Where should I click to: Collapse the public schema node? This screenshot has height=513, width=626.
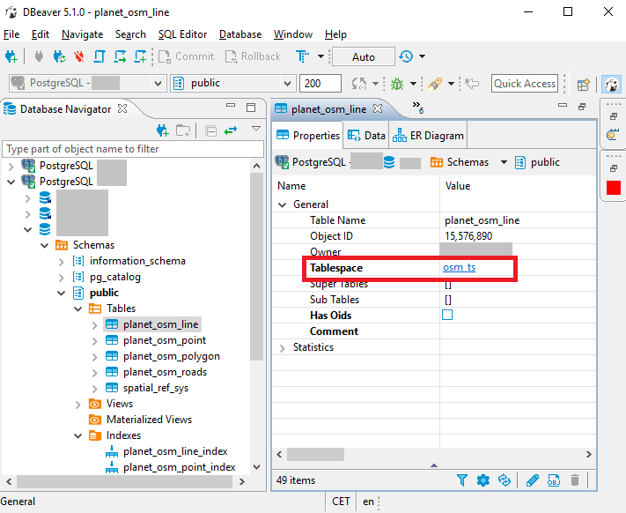coord(61,294)
